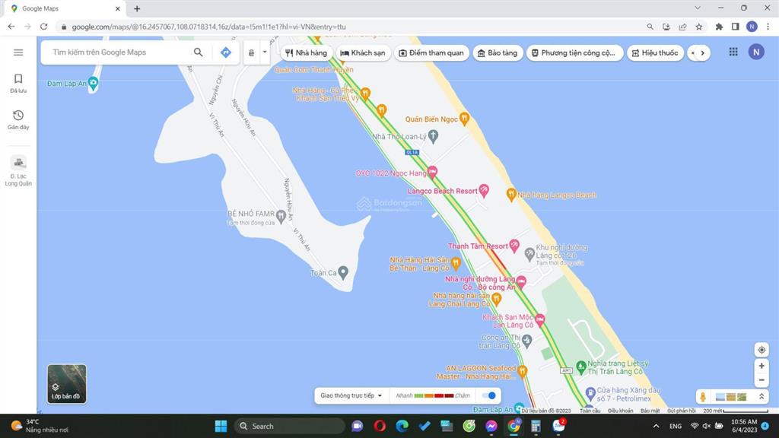779x438 pixels.
Task: Select the Google Maps browser tab
Action: [x=66, y=8]
